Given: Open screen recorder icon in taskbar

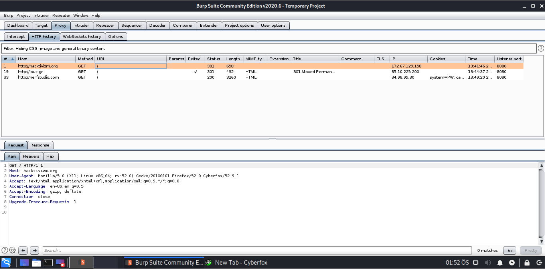Looking at the screenshot, I should click(60, 262).
